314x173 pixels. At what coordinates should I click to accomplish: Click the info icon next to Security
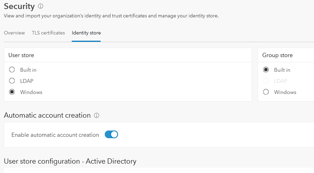[41, 6]
